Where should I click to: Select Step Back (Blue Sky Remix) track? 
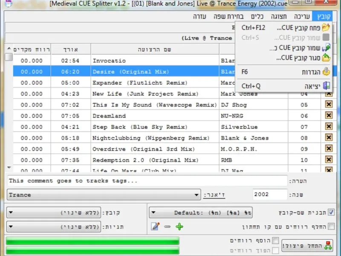tap(140, 127)
